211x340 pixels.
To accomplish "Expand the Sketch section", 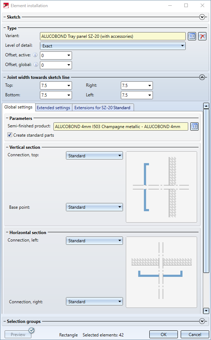I will coord(202,17).
